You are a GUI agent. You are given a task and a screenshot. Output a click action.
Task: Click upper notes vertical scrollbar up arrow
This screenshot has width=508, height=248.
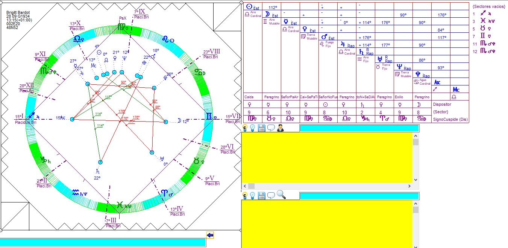pos(415,136)
